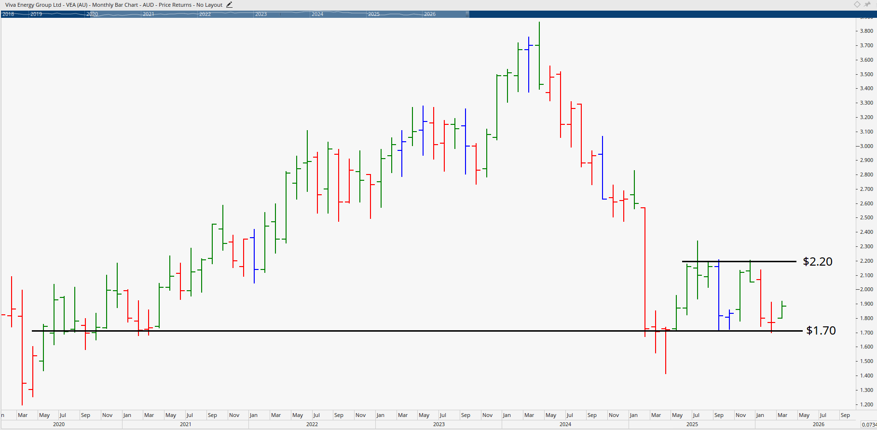Viewport: 877px width, 430px height.
Task: Click 2024 in the top navigator strip
Action: point(317,14)
